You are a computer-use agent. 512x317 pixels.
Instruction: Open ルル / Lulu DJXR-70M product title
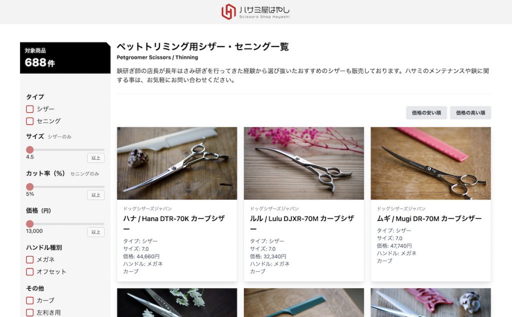[302, 223]
